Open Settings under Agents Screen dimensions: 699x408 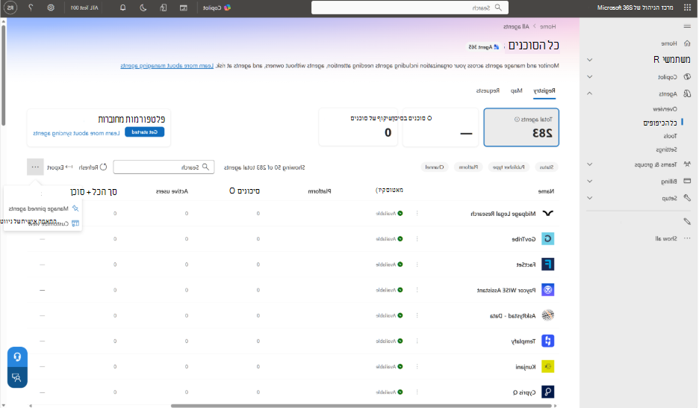pyautogui.click(x=666, y=149)
